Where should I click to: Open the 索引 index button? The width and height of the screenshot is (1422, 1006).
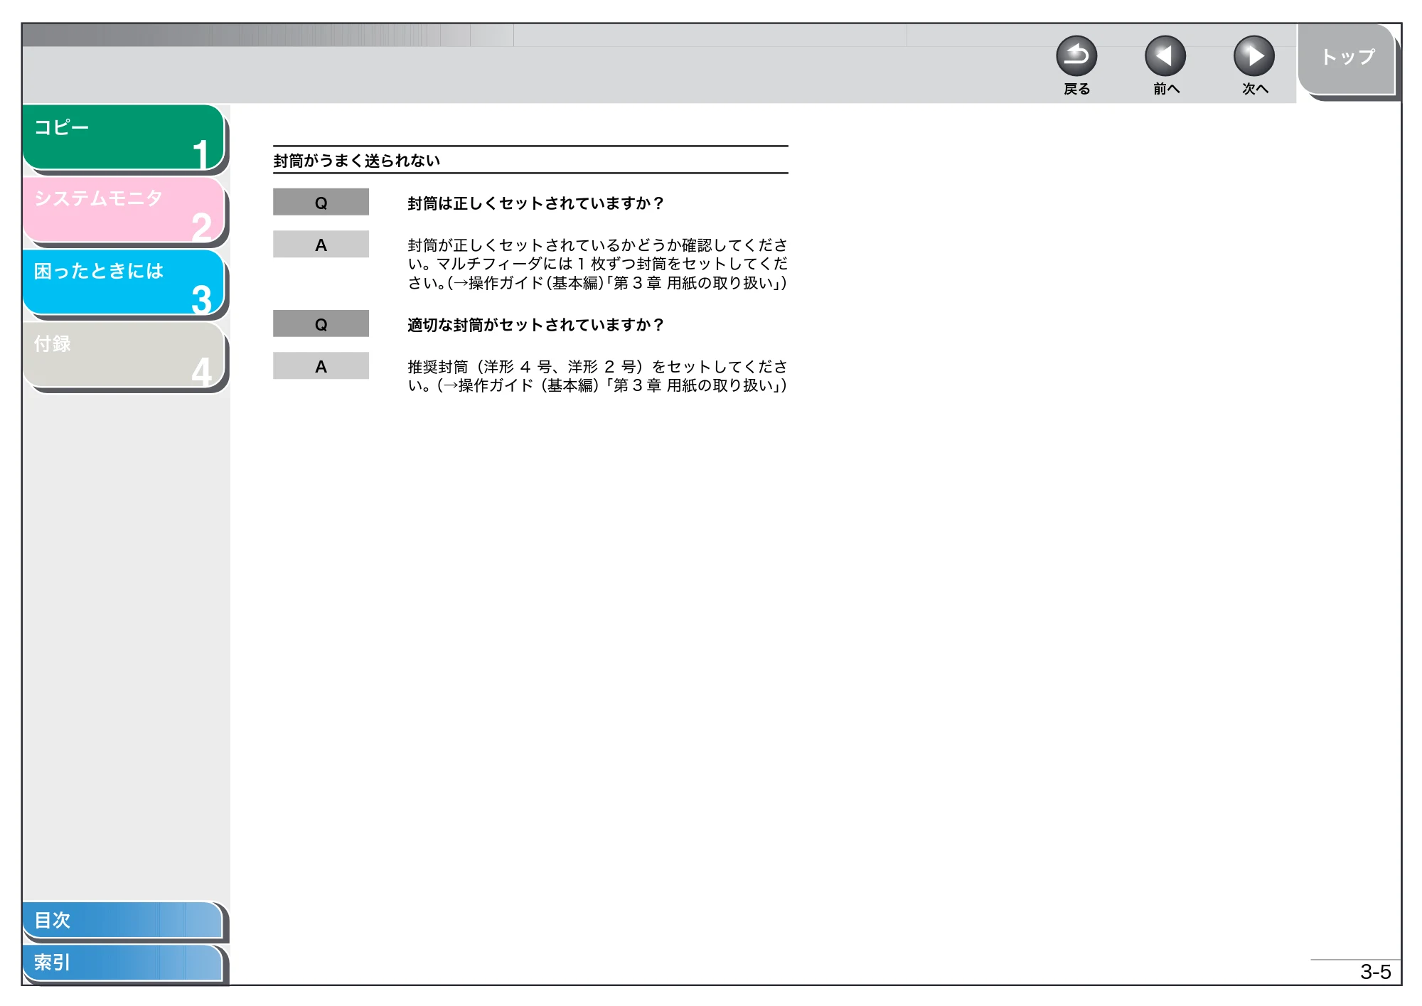pos(122,963)
